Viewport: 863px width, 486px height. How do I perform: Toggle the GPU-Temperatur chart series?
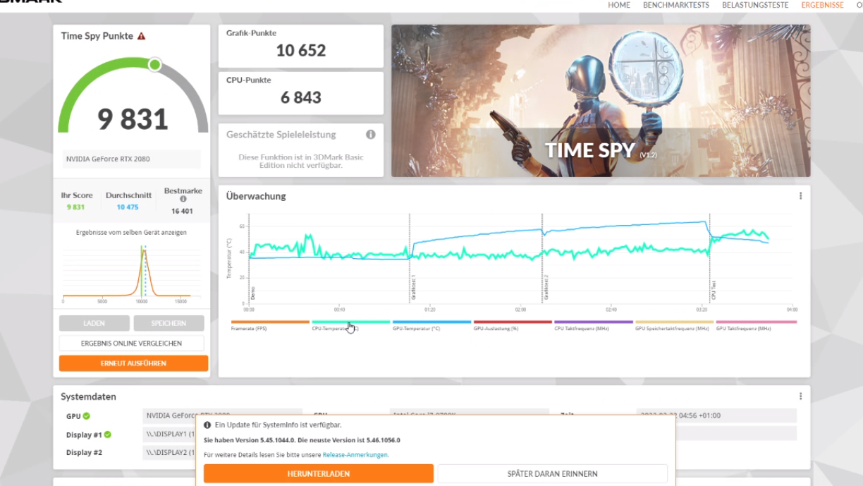click(x=432, y=325)
